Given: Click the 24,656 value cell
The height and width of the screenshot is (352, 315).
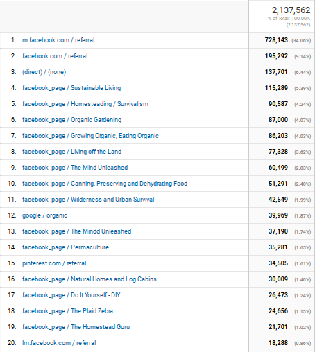Looking at the screenshot, I should 278,311.
